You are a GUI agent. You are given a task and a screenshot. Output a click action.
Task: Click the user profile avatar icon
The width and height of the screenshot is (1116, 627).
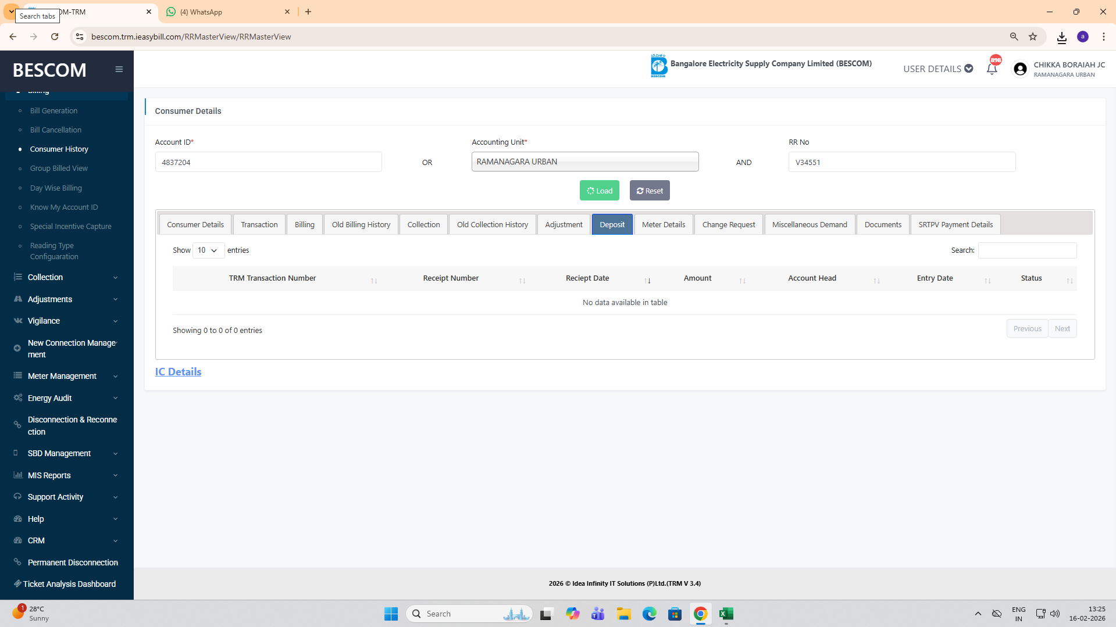click(x=1020, y=69)
